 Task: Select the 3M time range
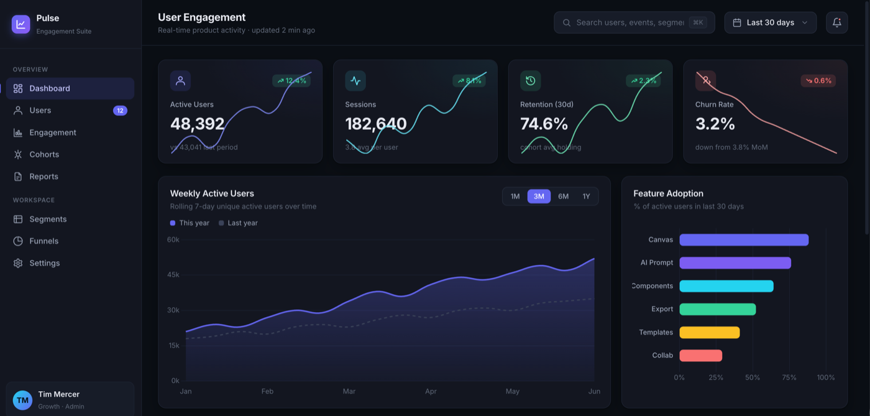[x=539, y=196]
